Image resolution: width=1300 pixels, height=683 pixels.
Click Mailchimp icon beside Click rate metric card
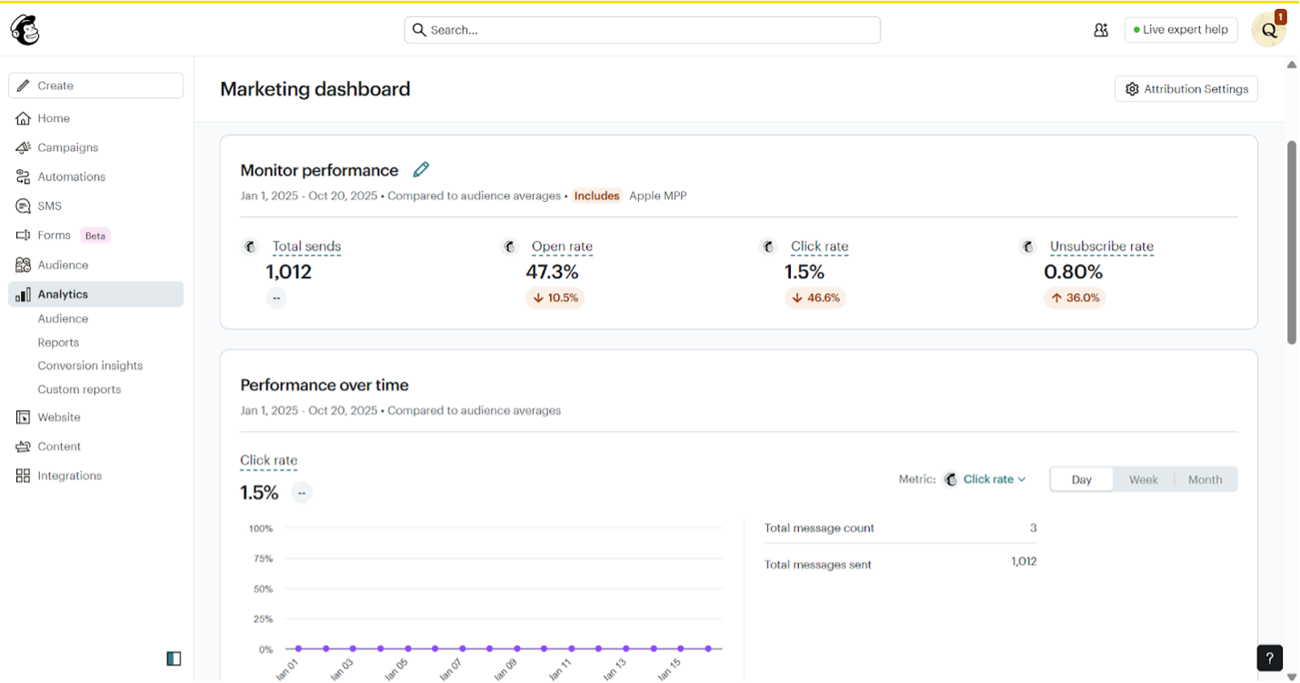(769, 246)
